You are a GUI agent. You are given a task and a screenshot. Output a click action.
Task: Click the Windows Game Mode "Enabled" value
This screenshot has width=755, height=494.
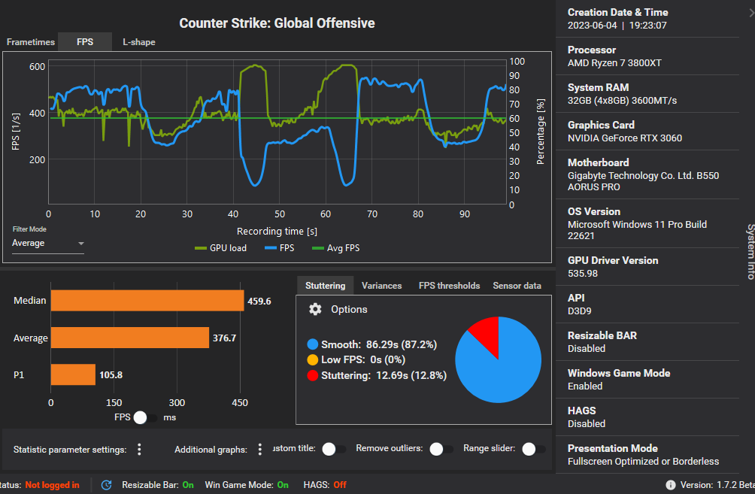(584, 386)
